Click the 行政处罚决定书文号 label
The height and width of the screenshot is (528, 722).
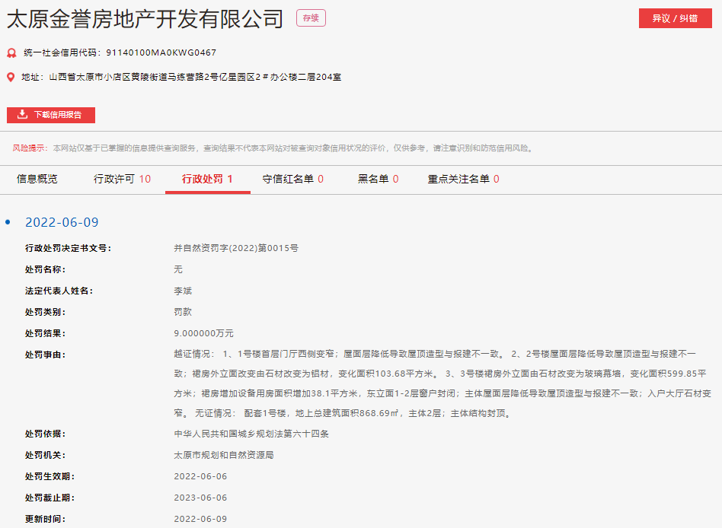pos(68,248)
